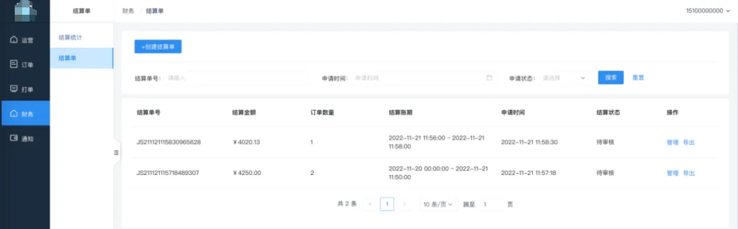Image resolution: width=738 pixels, height=229 pixels.
Task: Click the 财务 breadcrumb link
Action: click(128, 11)
